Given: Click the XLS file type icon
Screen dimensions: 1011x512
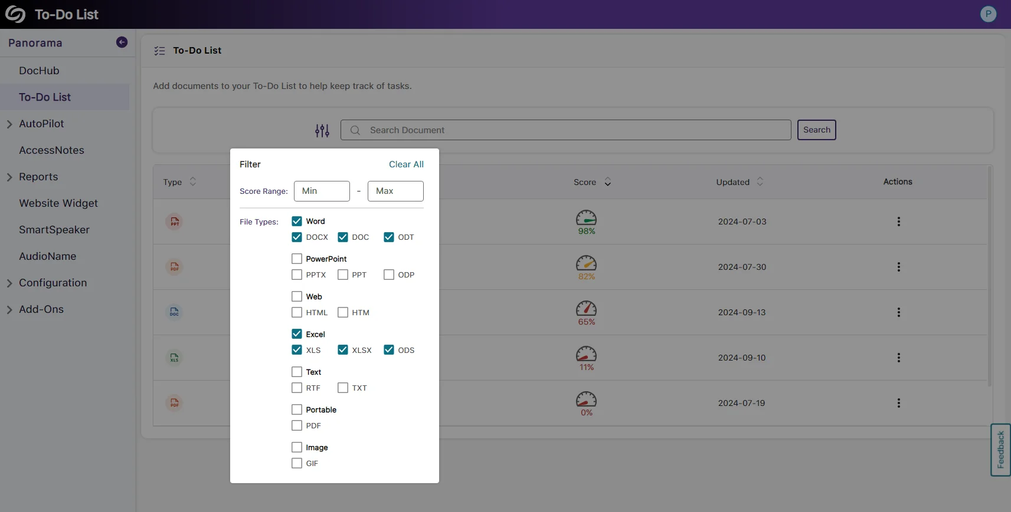Looking at the screenshot, I should [174, 358].
